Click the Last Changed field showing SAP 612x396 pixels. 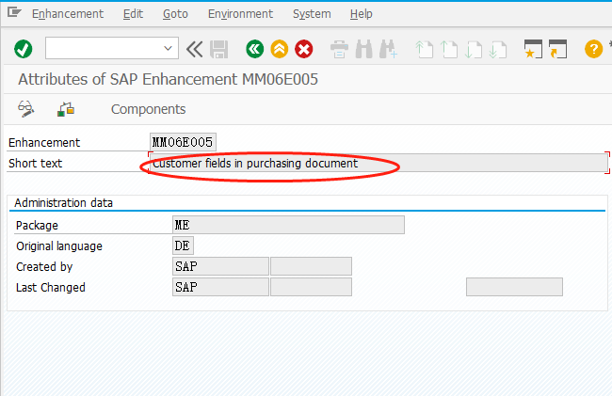click(x=220, y=287)
